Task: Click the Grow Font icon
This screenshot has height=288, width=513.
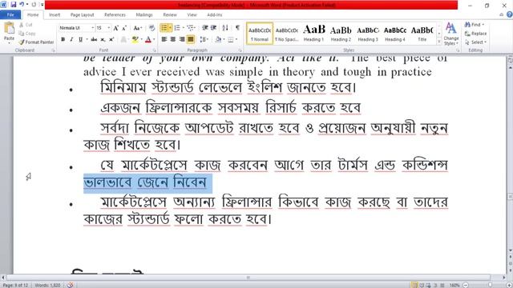Action: [115, 28]
